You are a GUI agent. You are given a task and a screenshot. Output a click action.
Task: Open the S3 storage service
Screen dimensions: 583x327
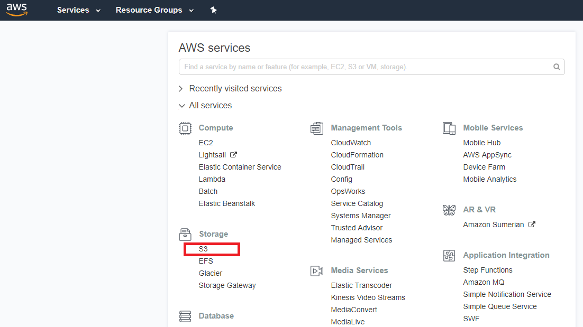[203, 249]
